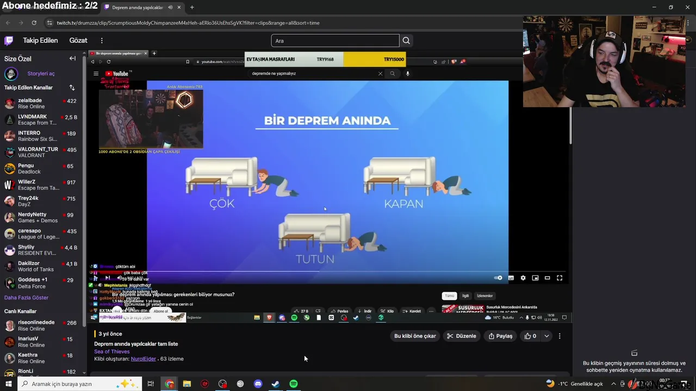Expand Daha Fazla Göster channel list
Image resolution: width=696 pixels, height=391 pixels.
[x=26, y=298]
